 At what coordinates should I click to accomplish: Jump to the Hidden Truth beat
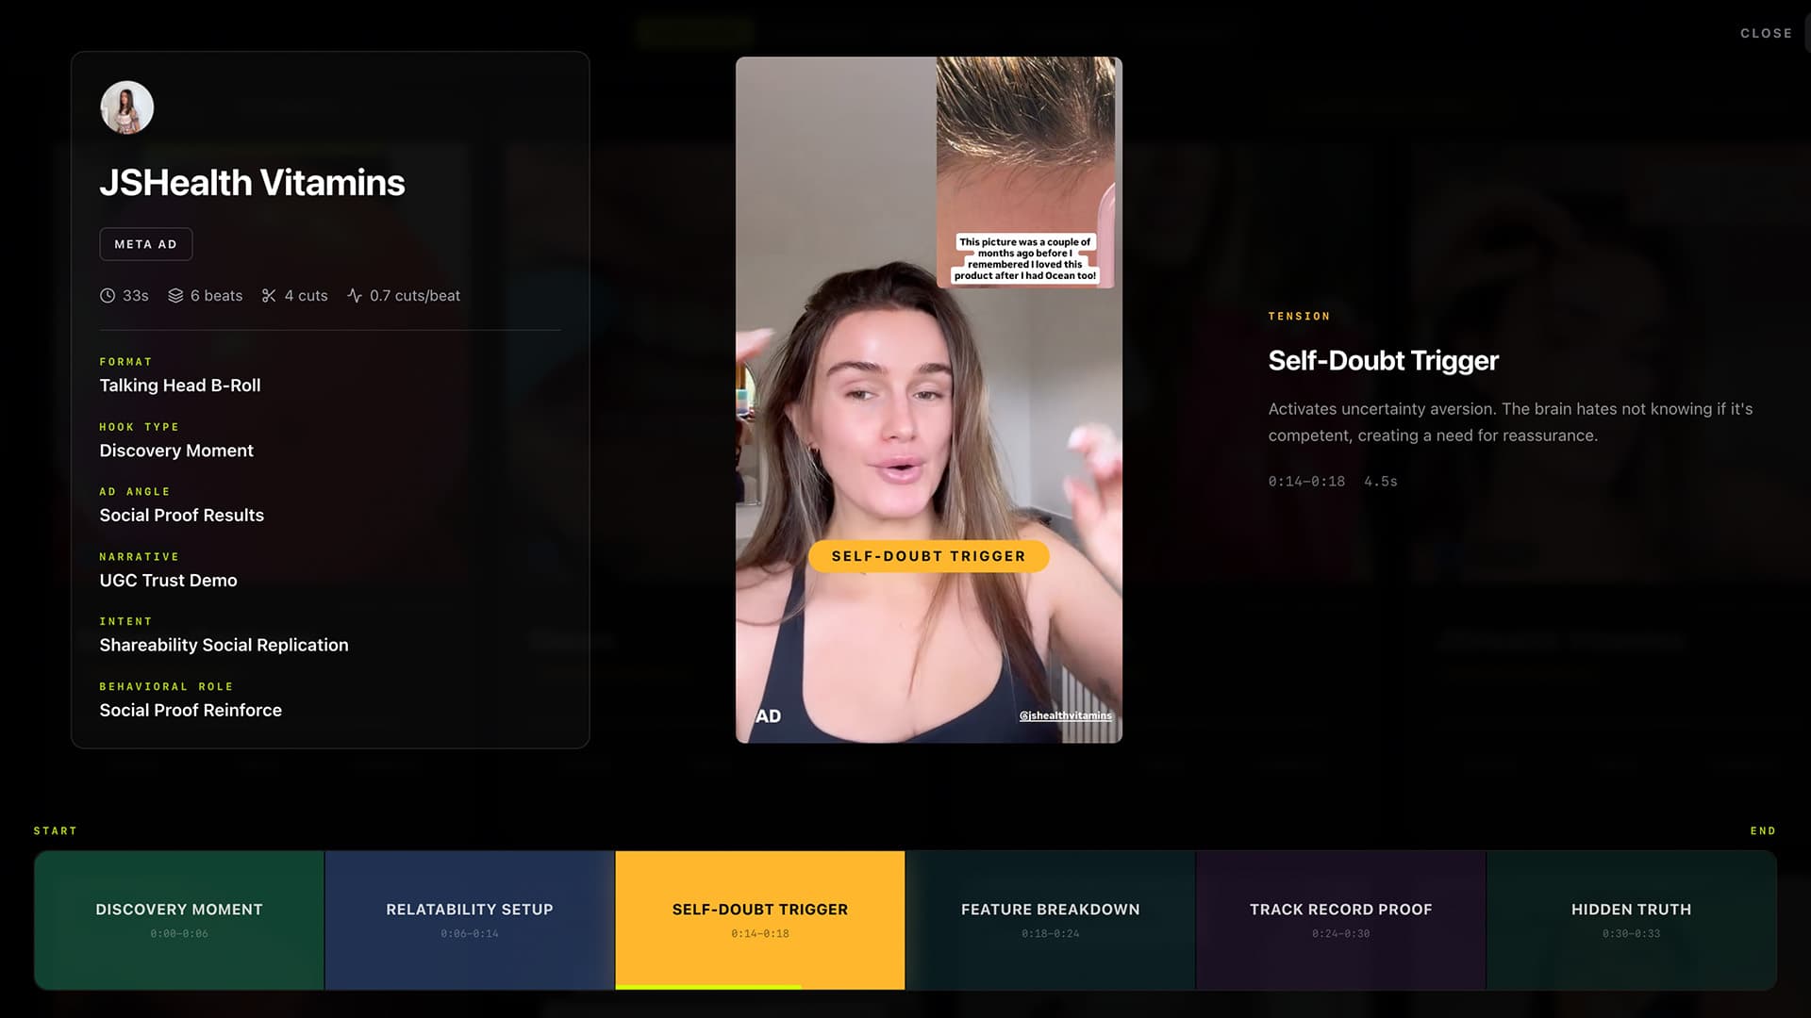click(x=1632, y=920)
